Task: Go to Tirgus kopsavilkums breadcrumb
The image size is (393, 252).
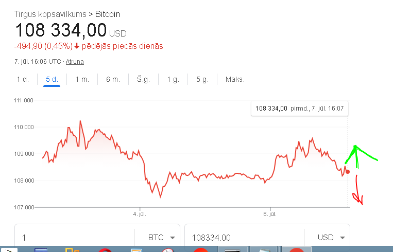Action: pos(50,14)
